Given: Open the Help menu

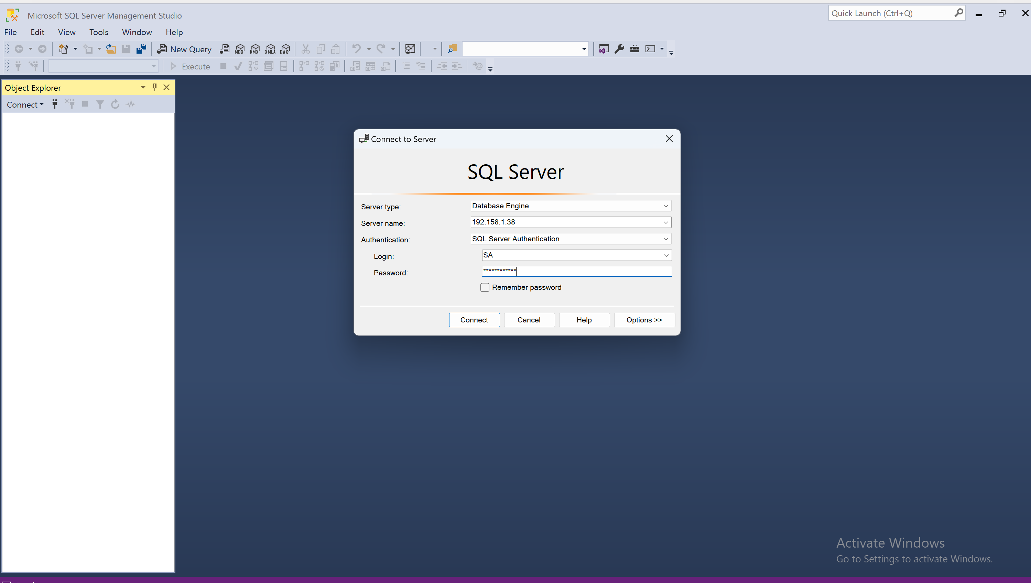Looking at the screenshot, I should pyautogui.click(x=174, y=32).
